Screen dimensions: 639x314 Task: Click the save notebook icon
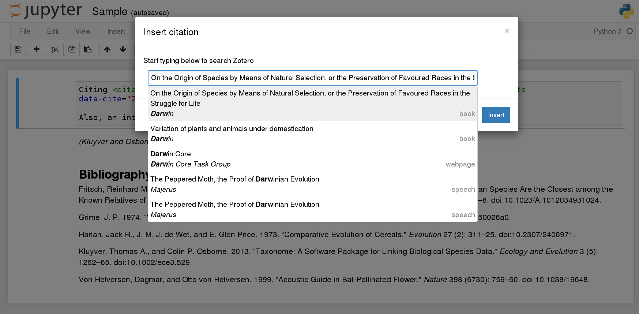point(18,49)
